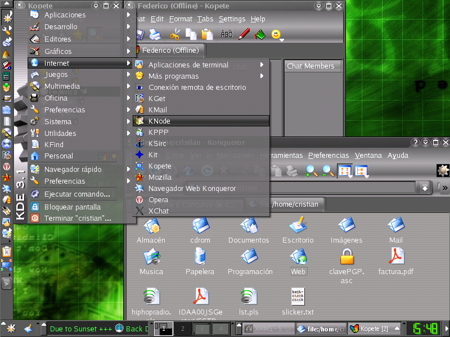Click the copy icon in chat toolbar
Image resolution: width=450 pixels, height=337 pixels.
pos(191,34)
